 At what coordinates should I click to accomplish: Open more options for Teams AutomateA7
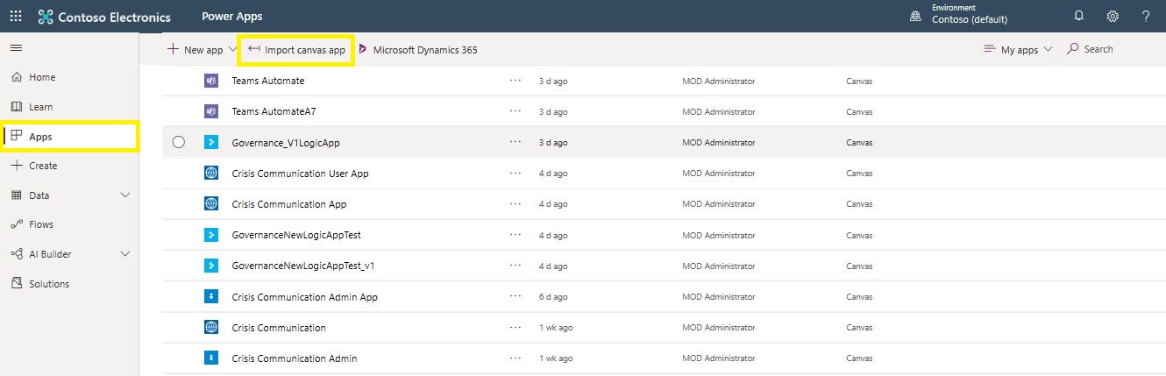(x=515, y=111)
